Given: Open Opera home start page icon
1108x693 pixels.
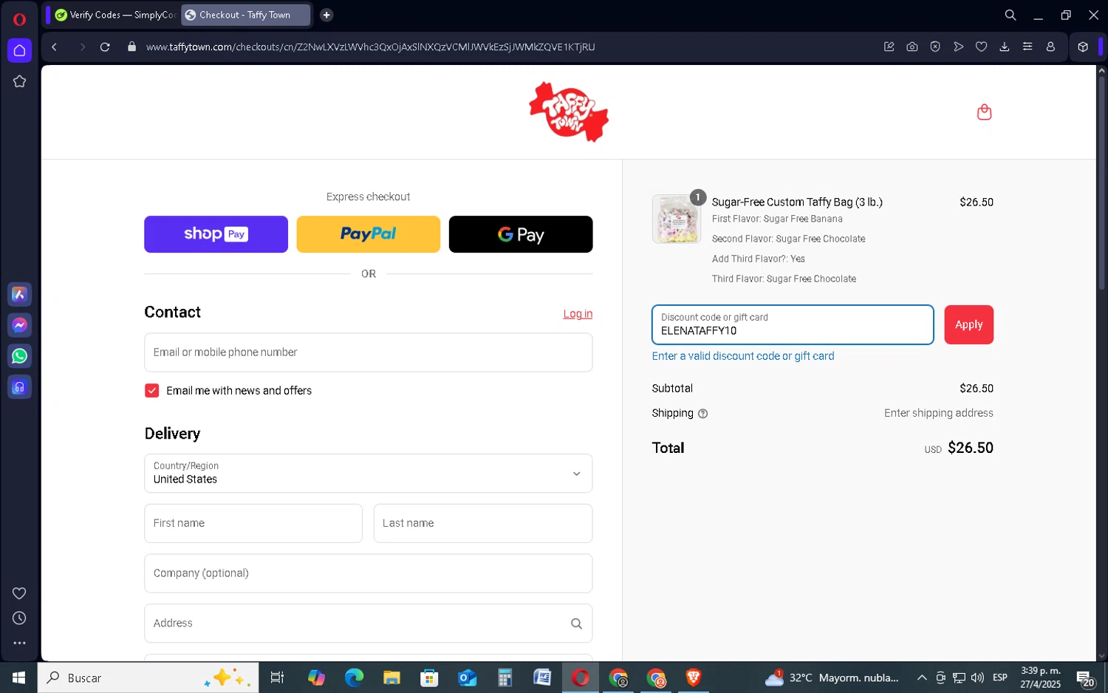Looking at the screenshot, I should 19,50.
